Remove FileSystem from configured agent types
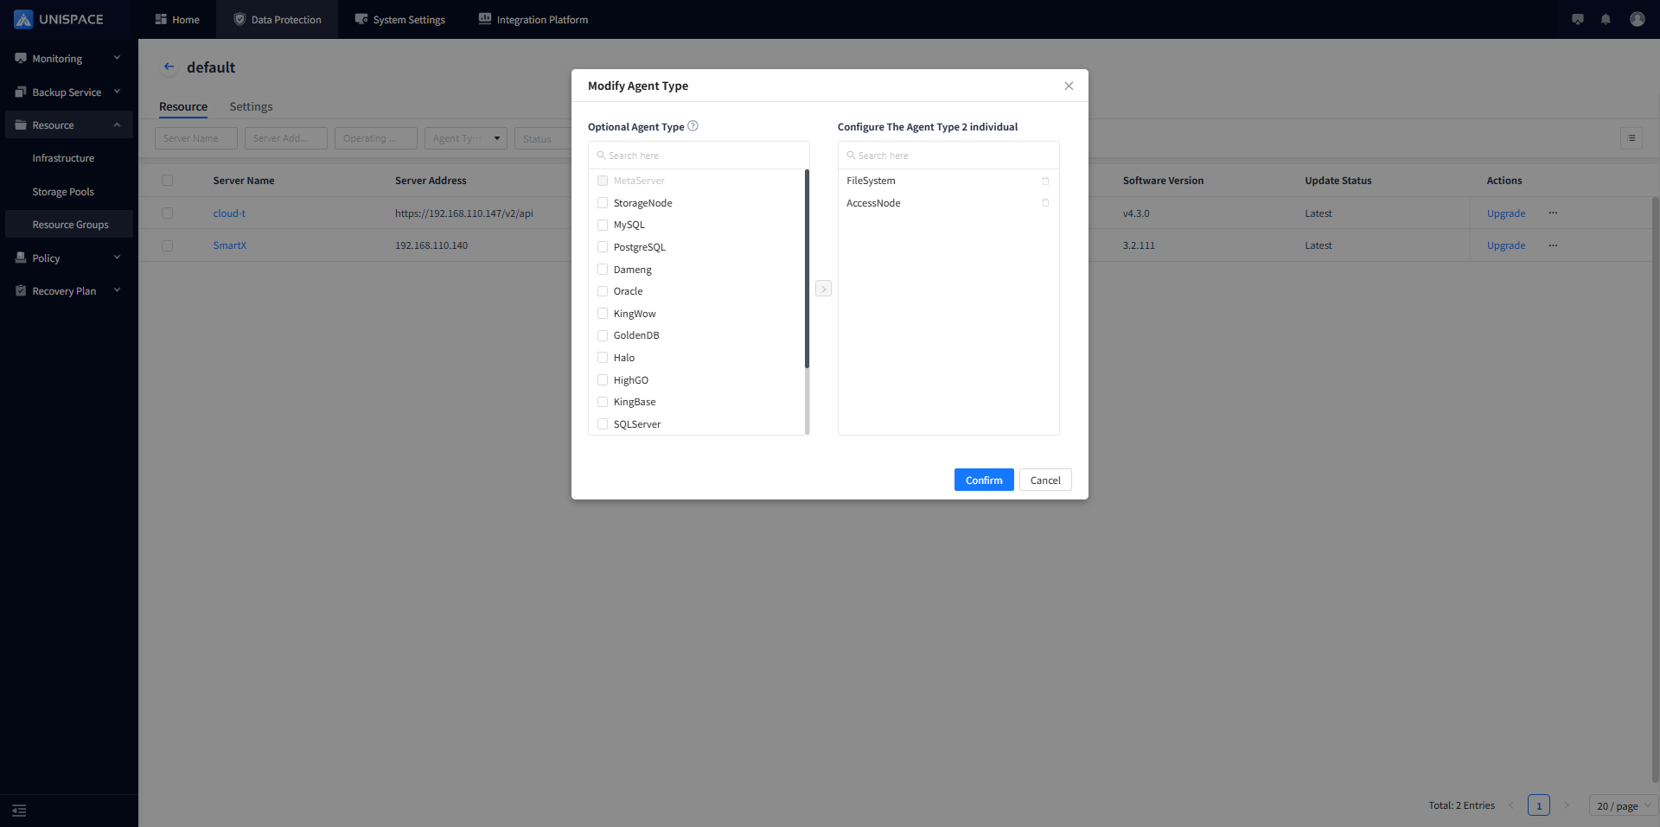 (1045, 181)
